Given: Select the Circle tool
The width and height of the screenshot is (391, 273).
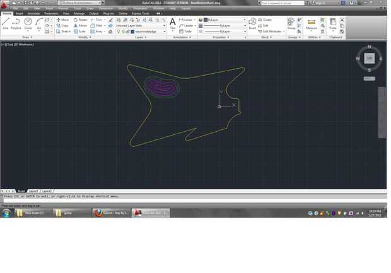Looking at the screenshot, I should point(28,24).
